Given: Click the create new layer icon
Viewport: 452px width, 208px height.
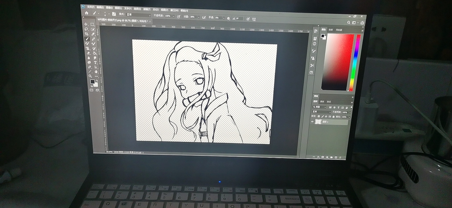Looking at the screenshot, I should coord(336,157).
